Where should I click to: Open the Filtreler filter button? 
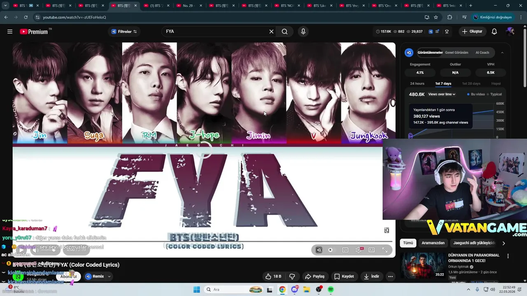click(x=124, y=32)
